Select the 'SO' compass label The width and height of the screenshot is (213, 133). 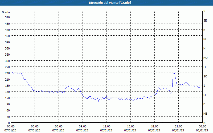[x=205, y=76]
